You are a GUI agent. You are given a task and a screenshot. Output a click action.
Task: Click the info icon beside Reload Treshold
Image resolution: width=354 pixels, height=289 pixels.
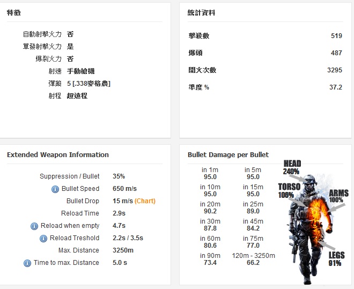(44, 238)
